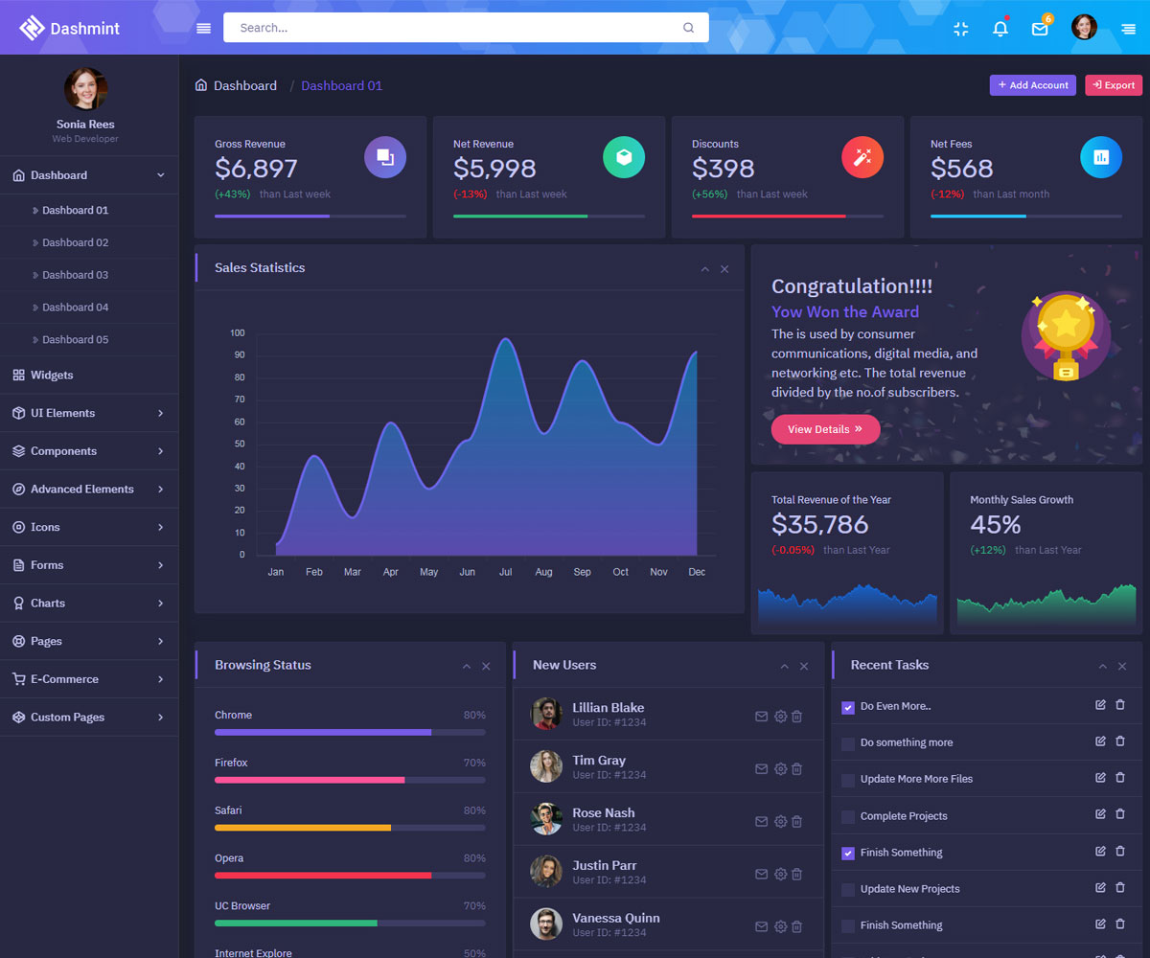This screenshot has height=958, width=1150.
Task: Collapse the Sales Statistics panel
Action: [x=705, y=269]
